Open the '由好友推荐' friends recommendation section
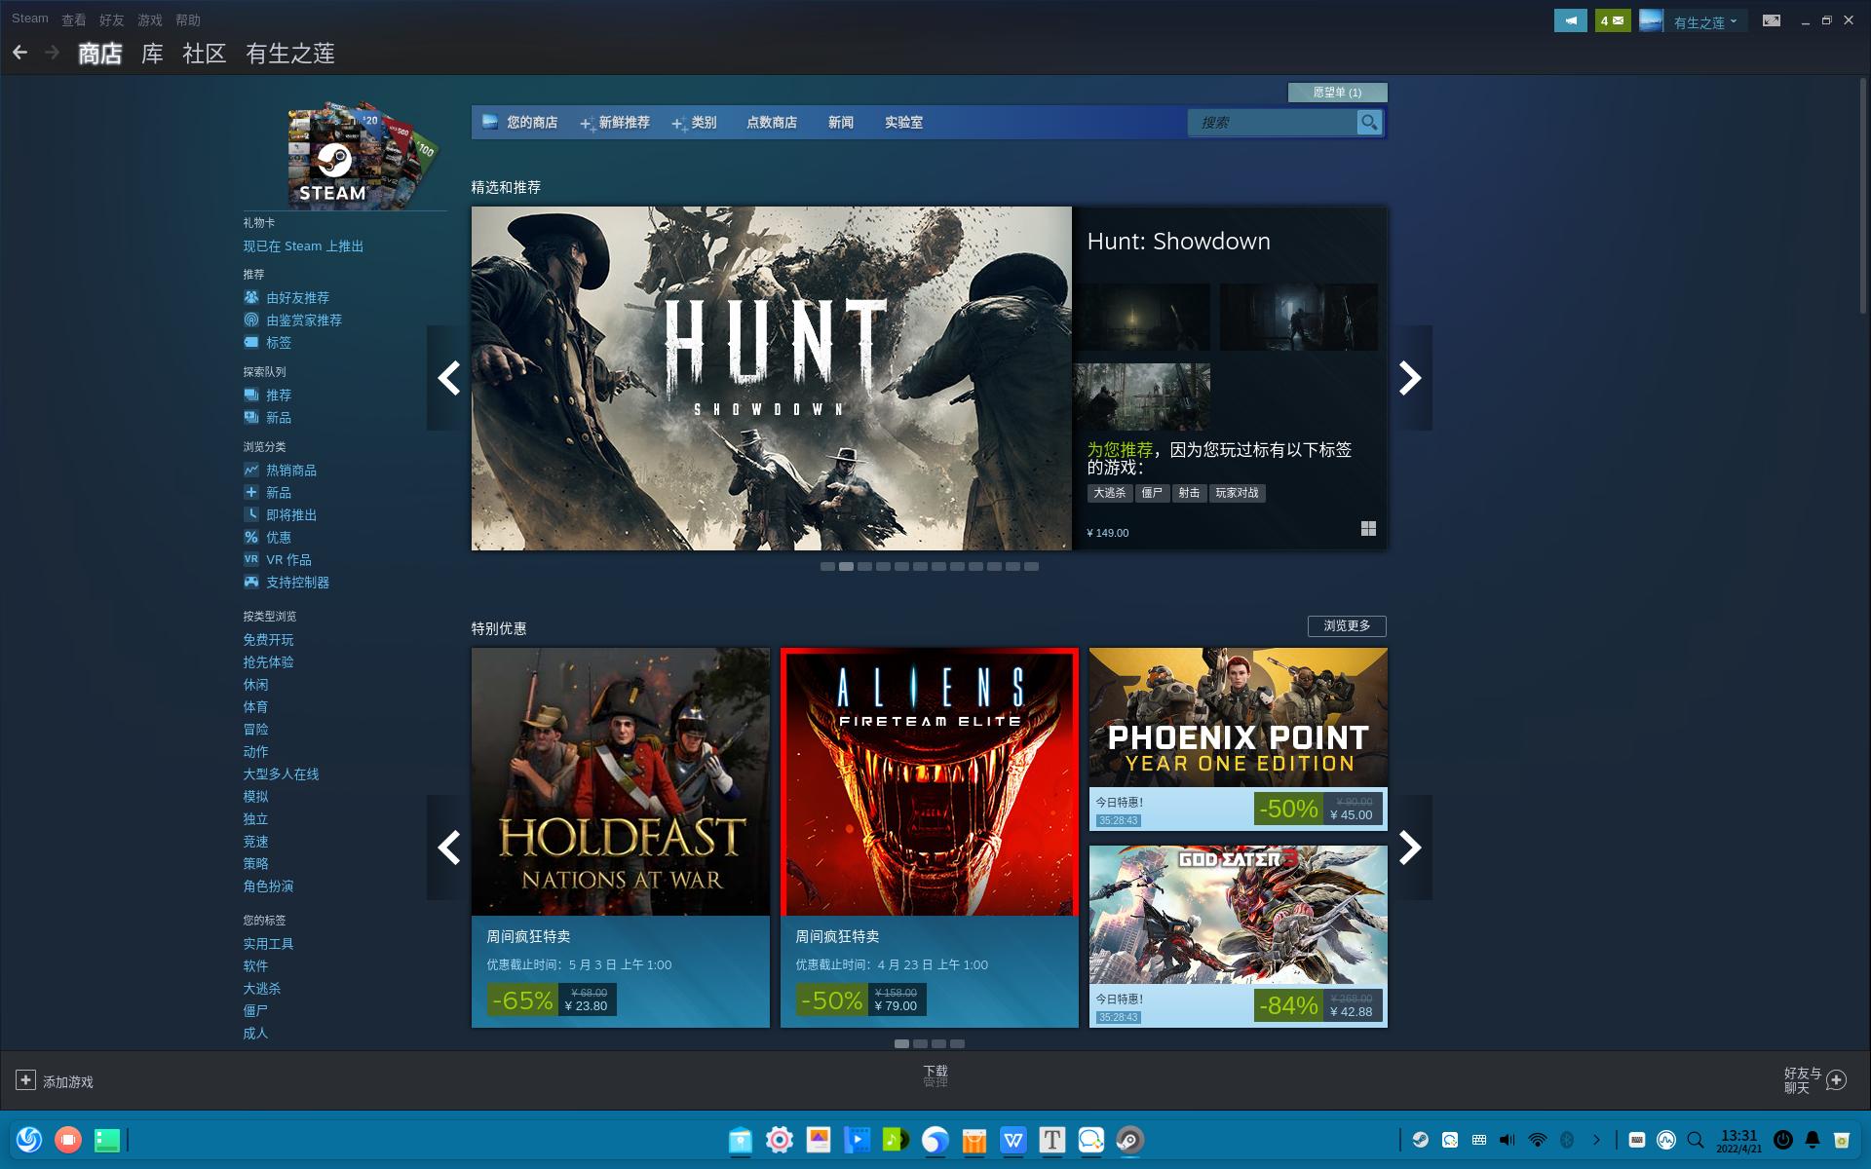1871x1169 pixels. [294, 297]
